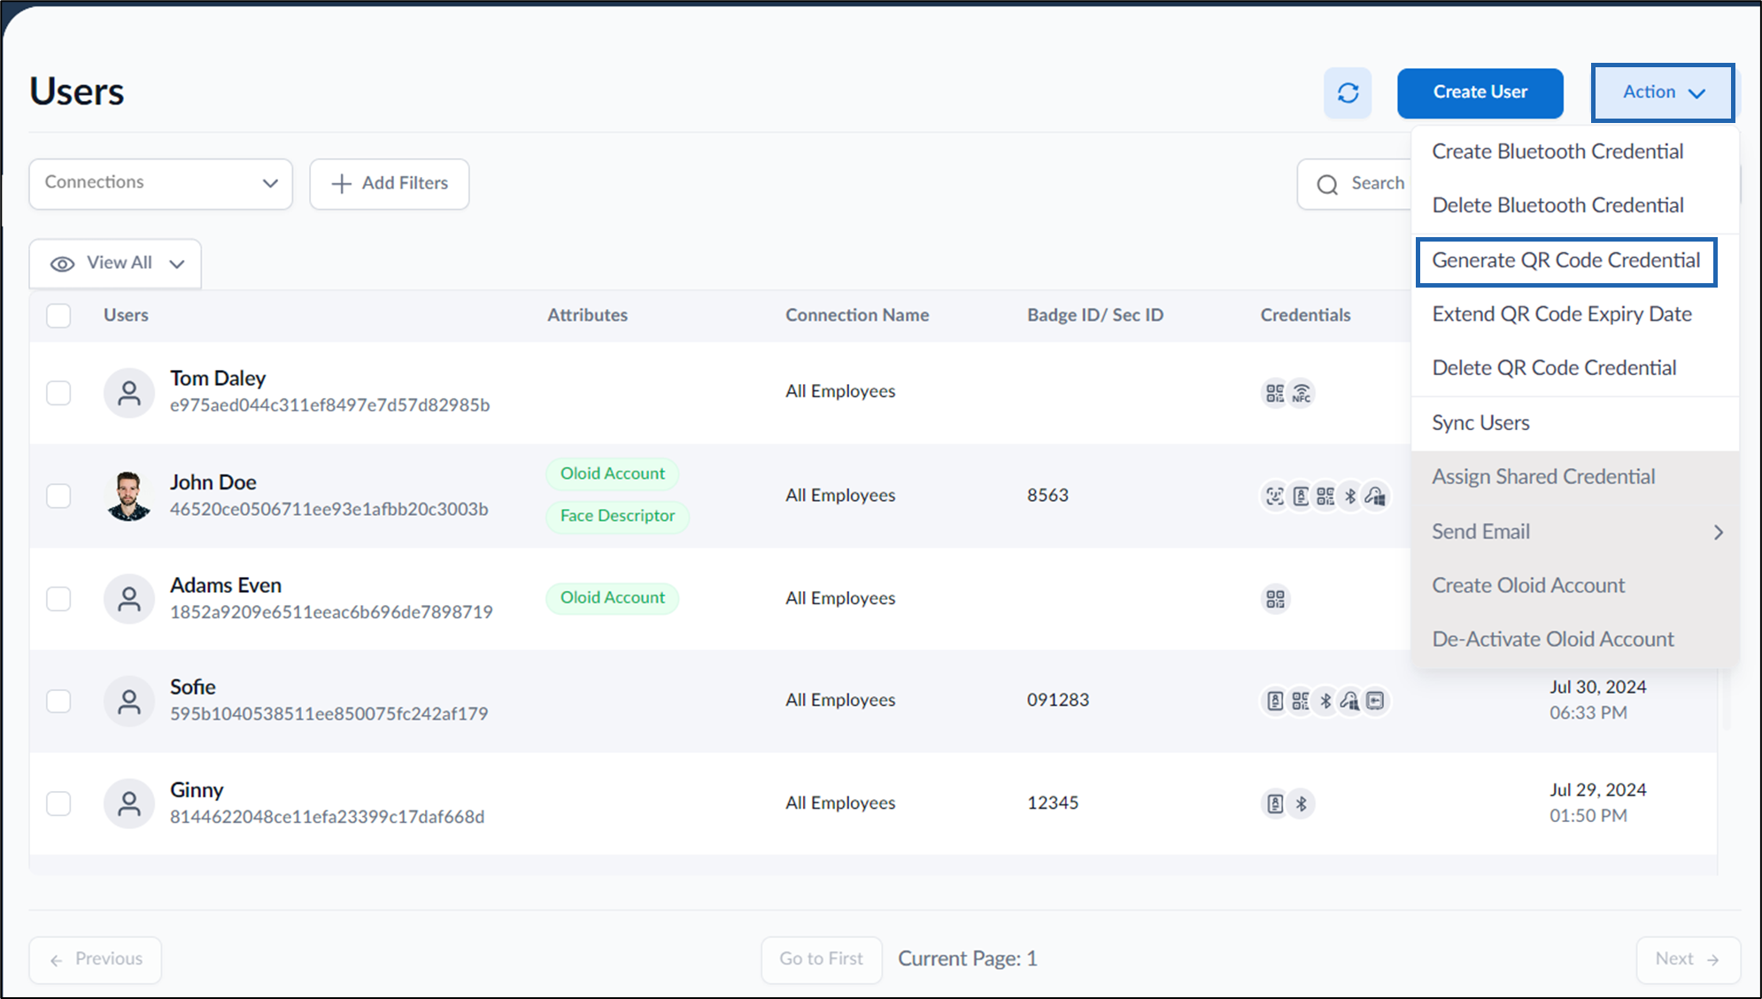Expand the View All dropdown
The image size is (1762, 999).
[x=115, y=264]
